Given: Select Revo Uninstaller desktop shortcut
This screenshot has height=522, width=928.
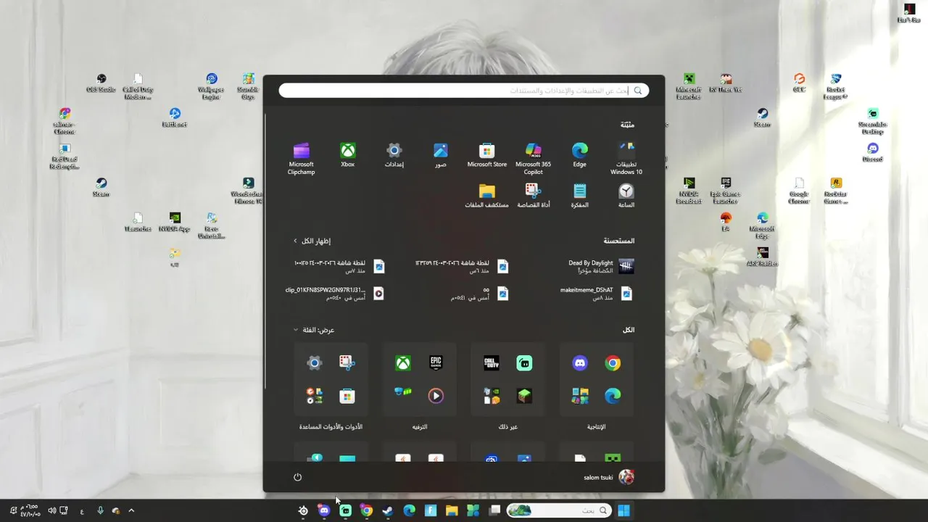Looking at the screenshot, I should (211, 225).
